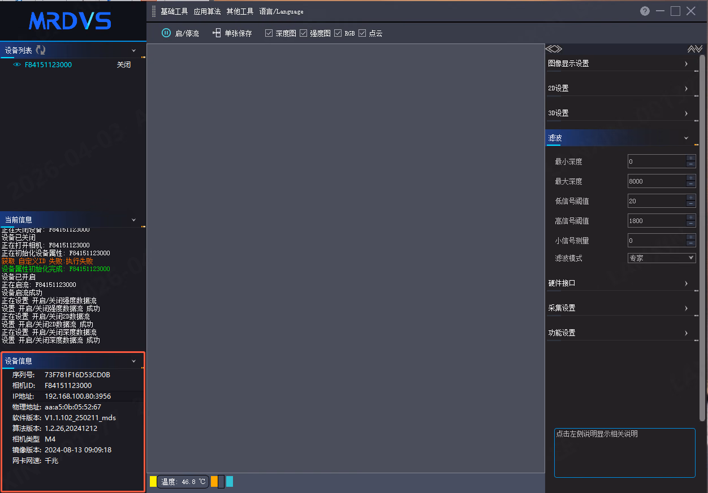
Task: Increase 低信号阈值 with plus stepper
Action: point(690,198)
